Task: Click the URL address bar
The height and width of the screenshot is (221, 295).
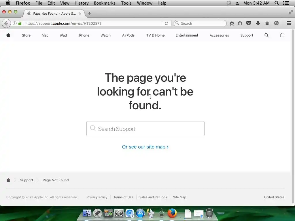Action: (x=93, y=24)
